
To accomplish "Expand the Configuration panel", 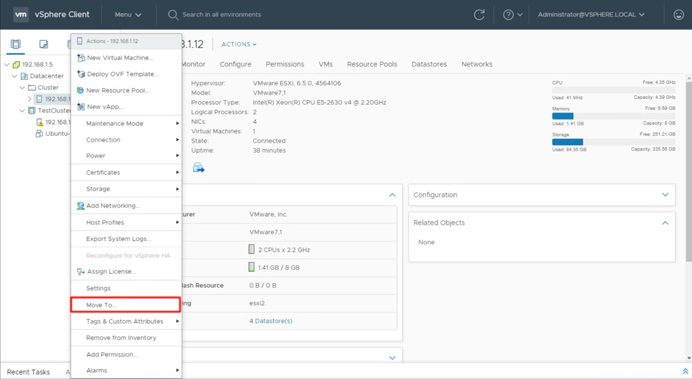I will click(665, 195).
